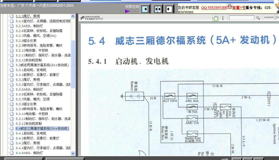Screen dimensions: 279x160
Task: Click inside the FlashPaper search text field
Action: [242, 18]
